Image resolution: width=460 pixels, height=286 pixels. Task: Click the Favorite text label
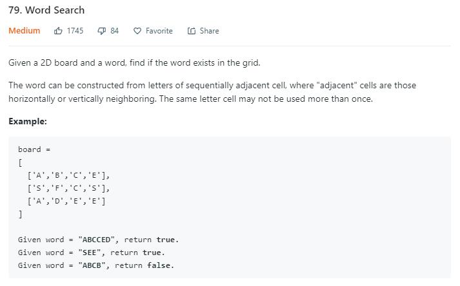(159, 31)
